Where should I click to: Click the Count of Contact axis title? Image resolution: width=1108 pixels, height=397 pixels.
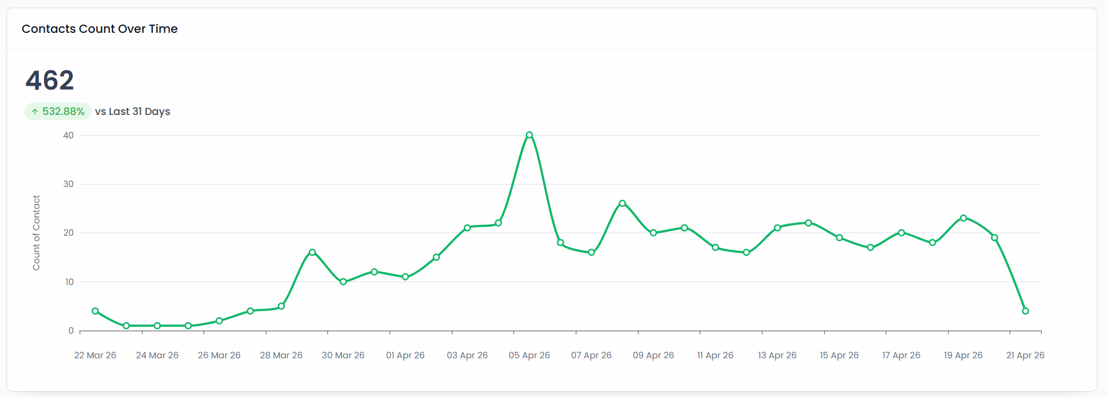click(36, 233)
